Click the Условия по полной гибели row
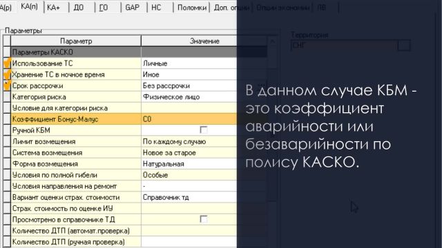Viewport: 442px width, 248px height. coord(76,175)
